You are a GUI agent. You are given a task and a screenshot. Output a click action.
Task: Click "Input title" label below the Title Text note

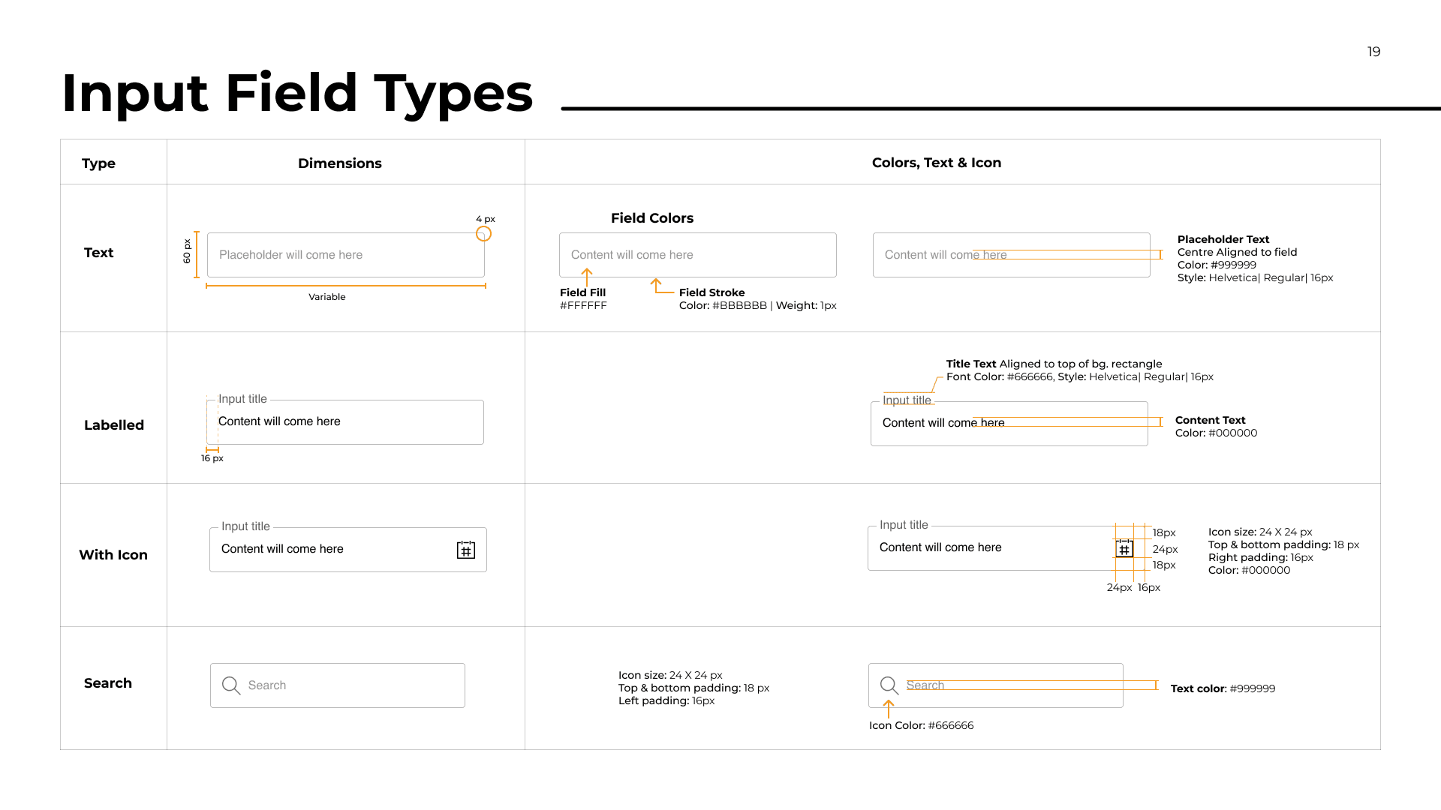coord(907,400)
